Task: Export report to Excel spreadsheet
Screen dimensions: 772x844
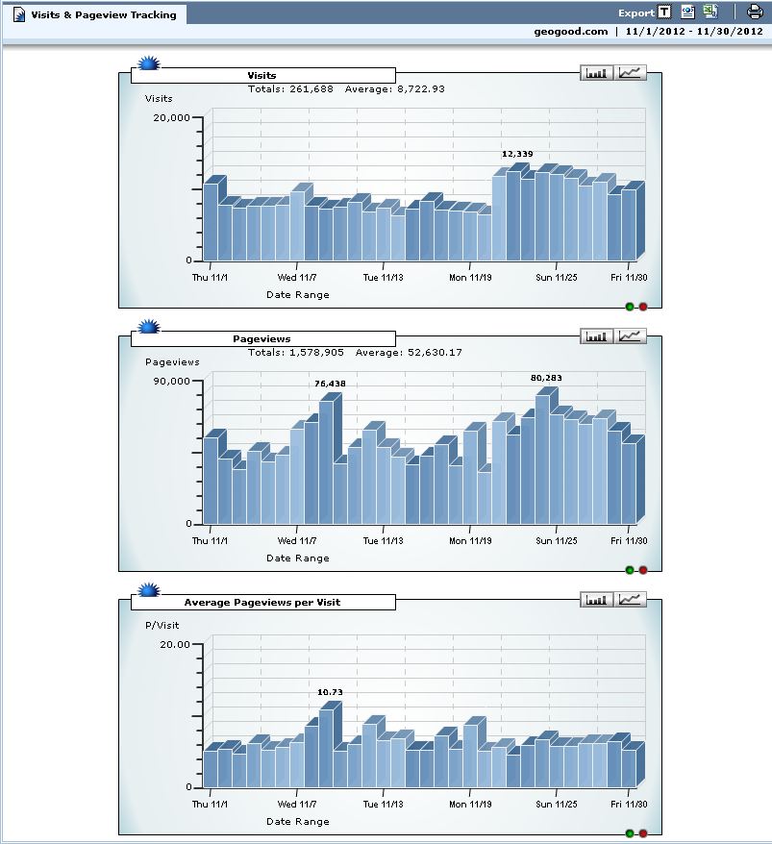Action: click(710, 12)
